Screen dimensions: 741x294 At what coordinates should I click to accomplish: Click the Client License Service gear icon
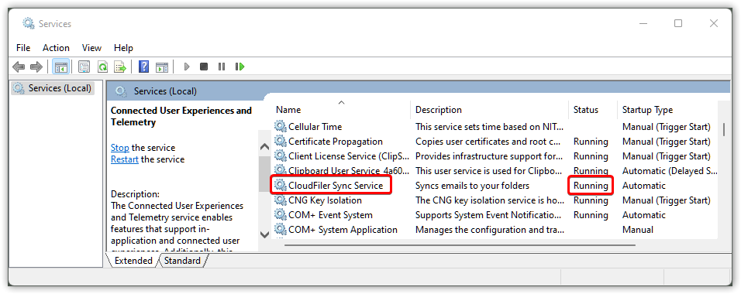(281, 156)
